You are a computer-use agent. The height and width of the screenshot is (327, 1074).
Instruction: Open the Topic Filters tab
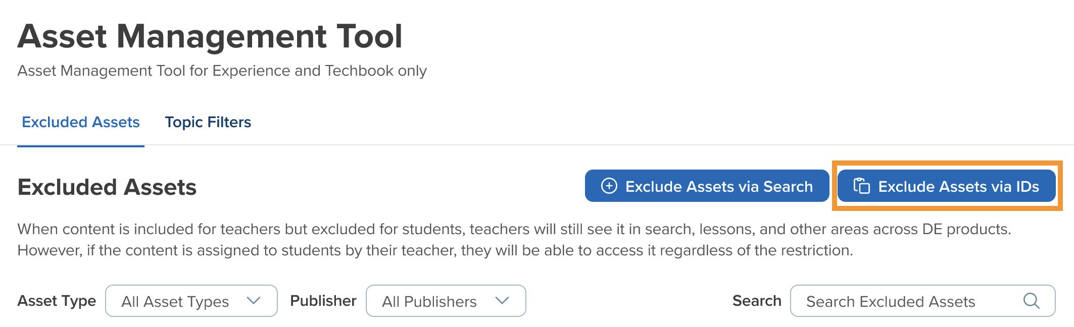pyautogui.click(x=208, y=122)
